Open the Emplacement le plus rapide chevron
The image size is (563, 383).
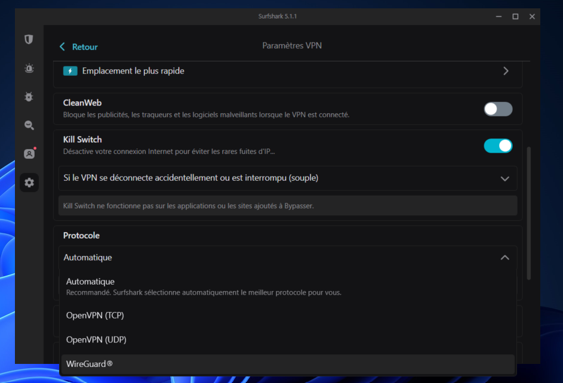506,71
